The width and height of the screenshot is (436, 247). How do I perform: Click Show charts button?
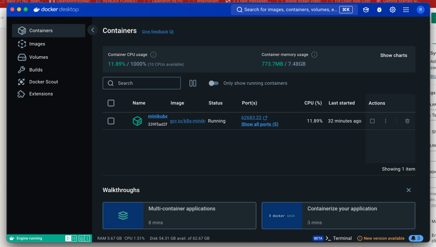point(393,55)
